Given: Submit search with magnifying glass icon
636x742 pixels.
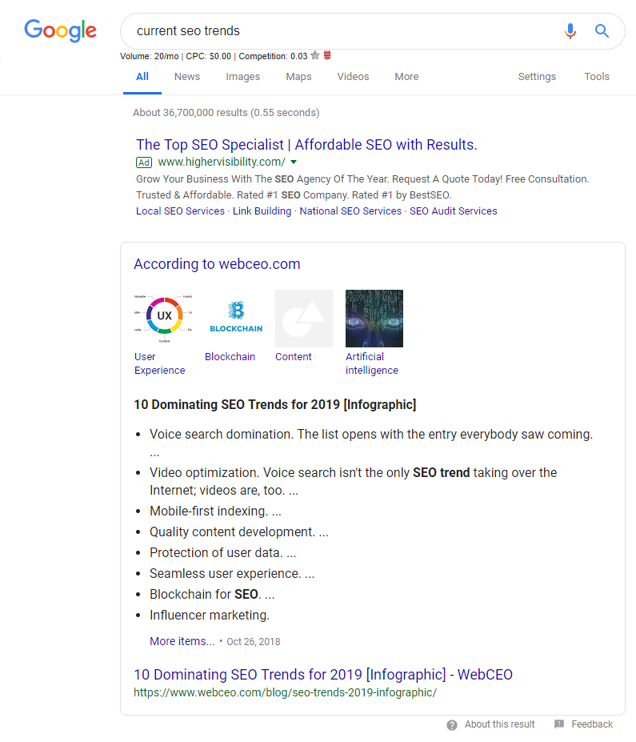Looking at the screenshot, I should tap(602, 30).
